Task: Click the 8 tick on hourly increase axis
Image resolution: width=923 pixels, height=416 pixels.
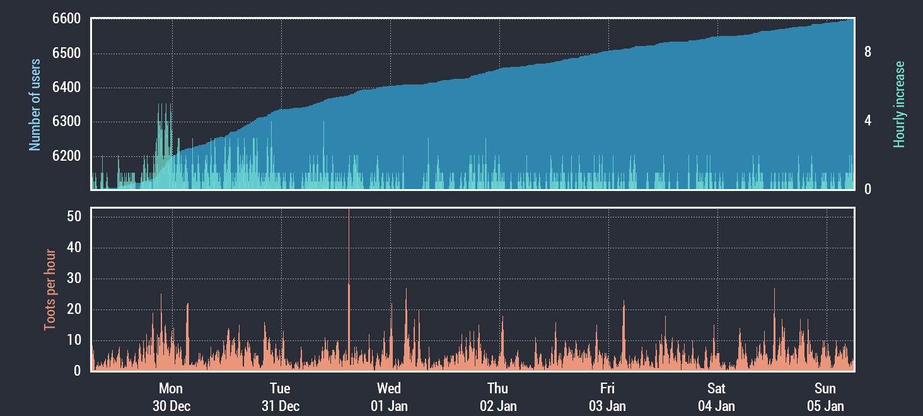Action: (868, 52)
